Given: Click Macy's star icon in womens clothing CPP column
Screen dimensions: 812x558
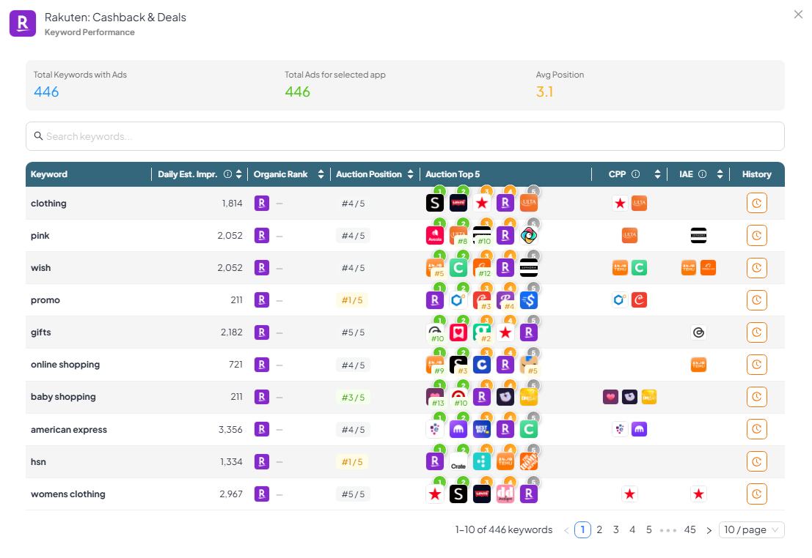Looking at the screenshot, I should (629, 494).
